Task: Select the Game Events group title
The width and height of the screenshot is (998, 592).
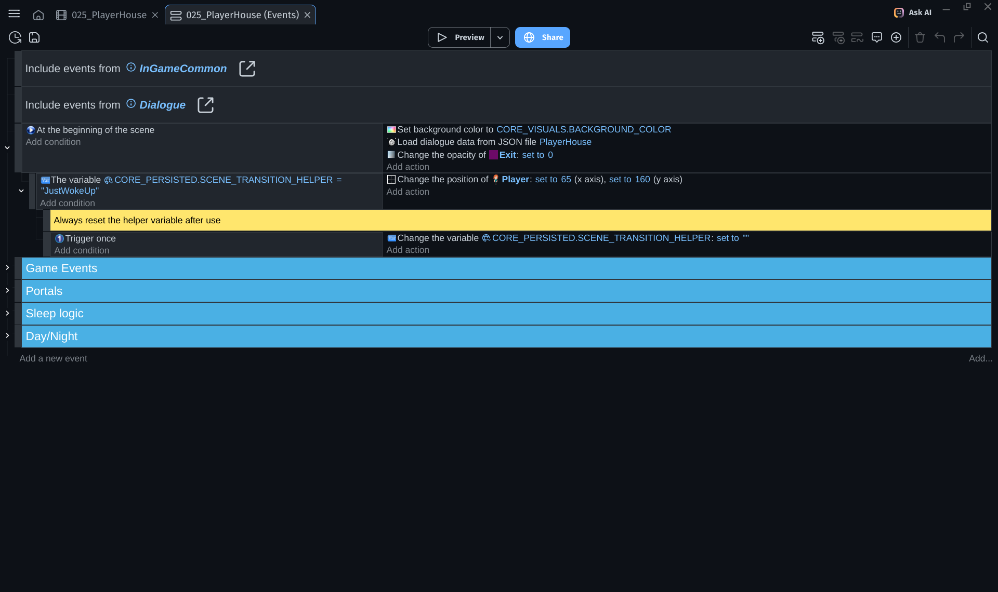Action: 61,268
